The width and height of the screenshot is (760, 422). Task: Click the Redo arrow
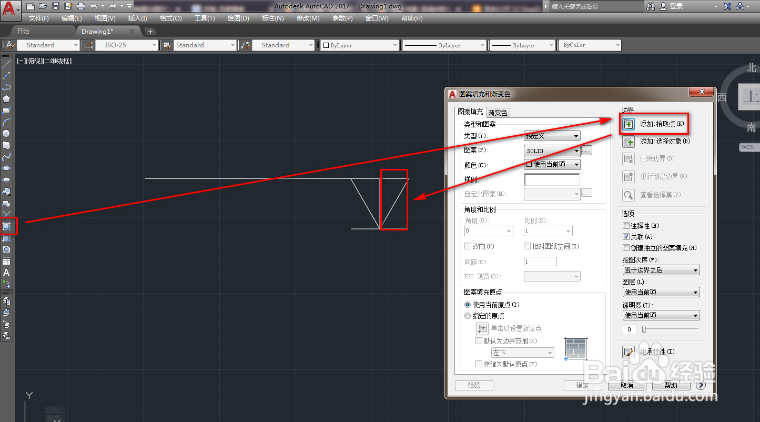tap(112, 6)
